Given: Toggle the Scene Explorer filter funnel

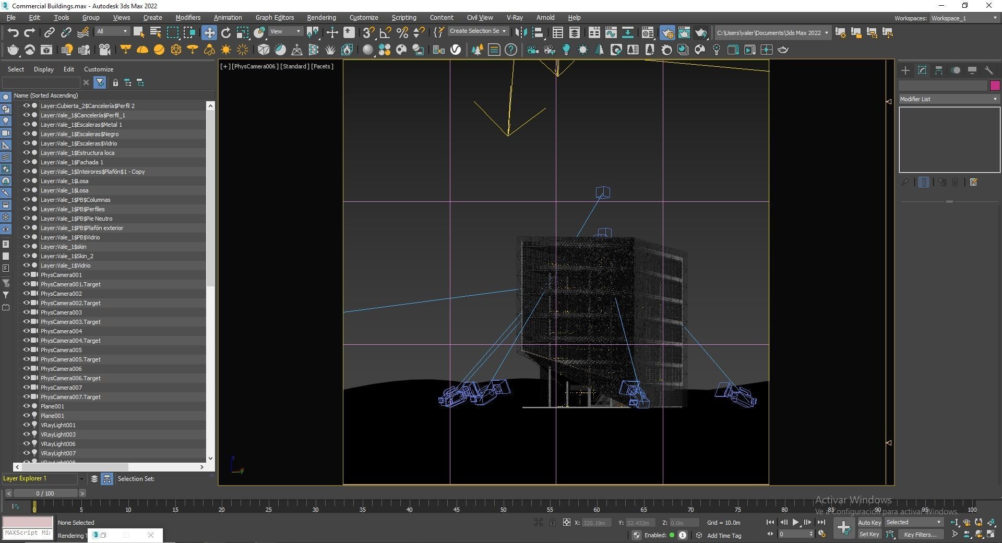Looking at the screenshot, I should pyautogui.click(x=100, y=82).
